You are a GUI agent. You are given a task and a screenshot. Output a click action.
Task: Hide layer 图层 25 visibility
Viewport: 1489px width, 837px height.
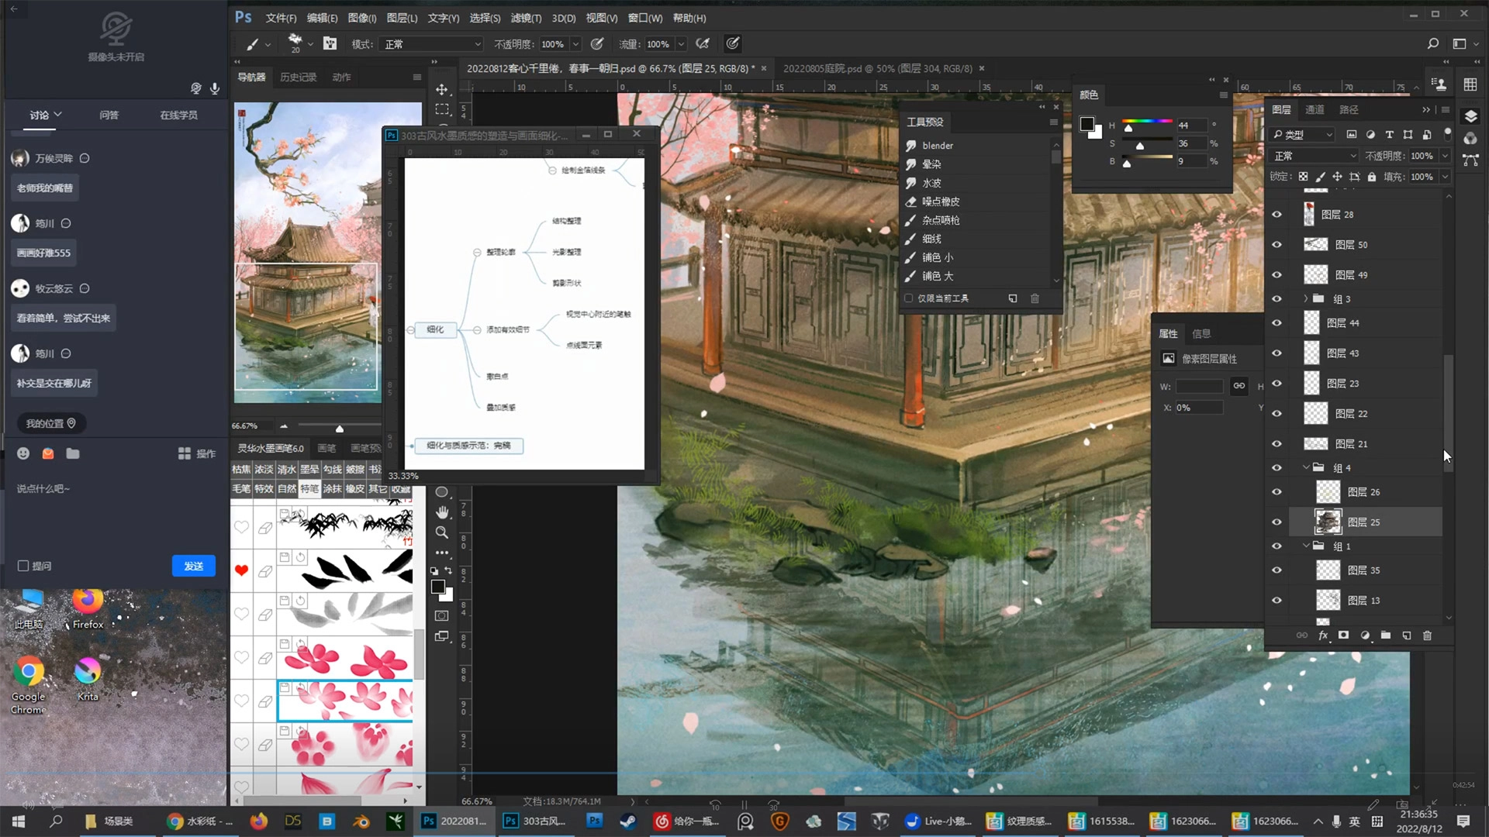click(x=1277, y=522)
